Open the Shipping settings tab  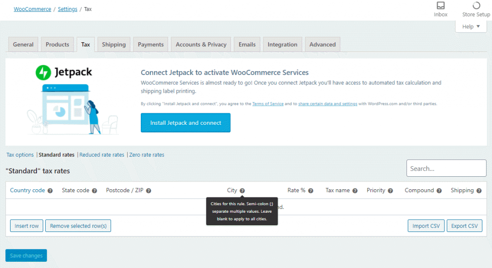tap(114, 45)
